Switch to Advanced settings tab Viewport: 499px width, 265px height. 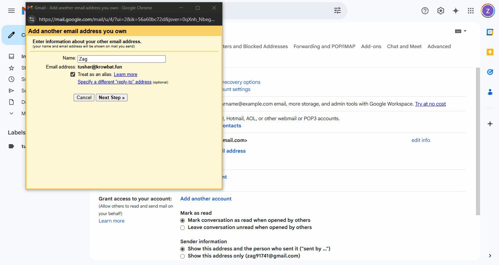[439, 46]
